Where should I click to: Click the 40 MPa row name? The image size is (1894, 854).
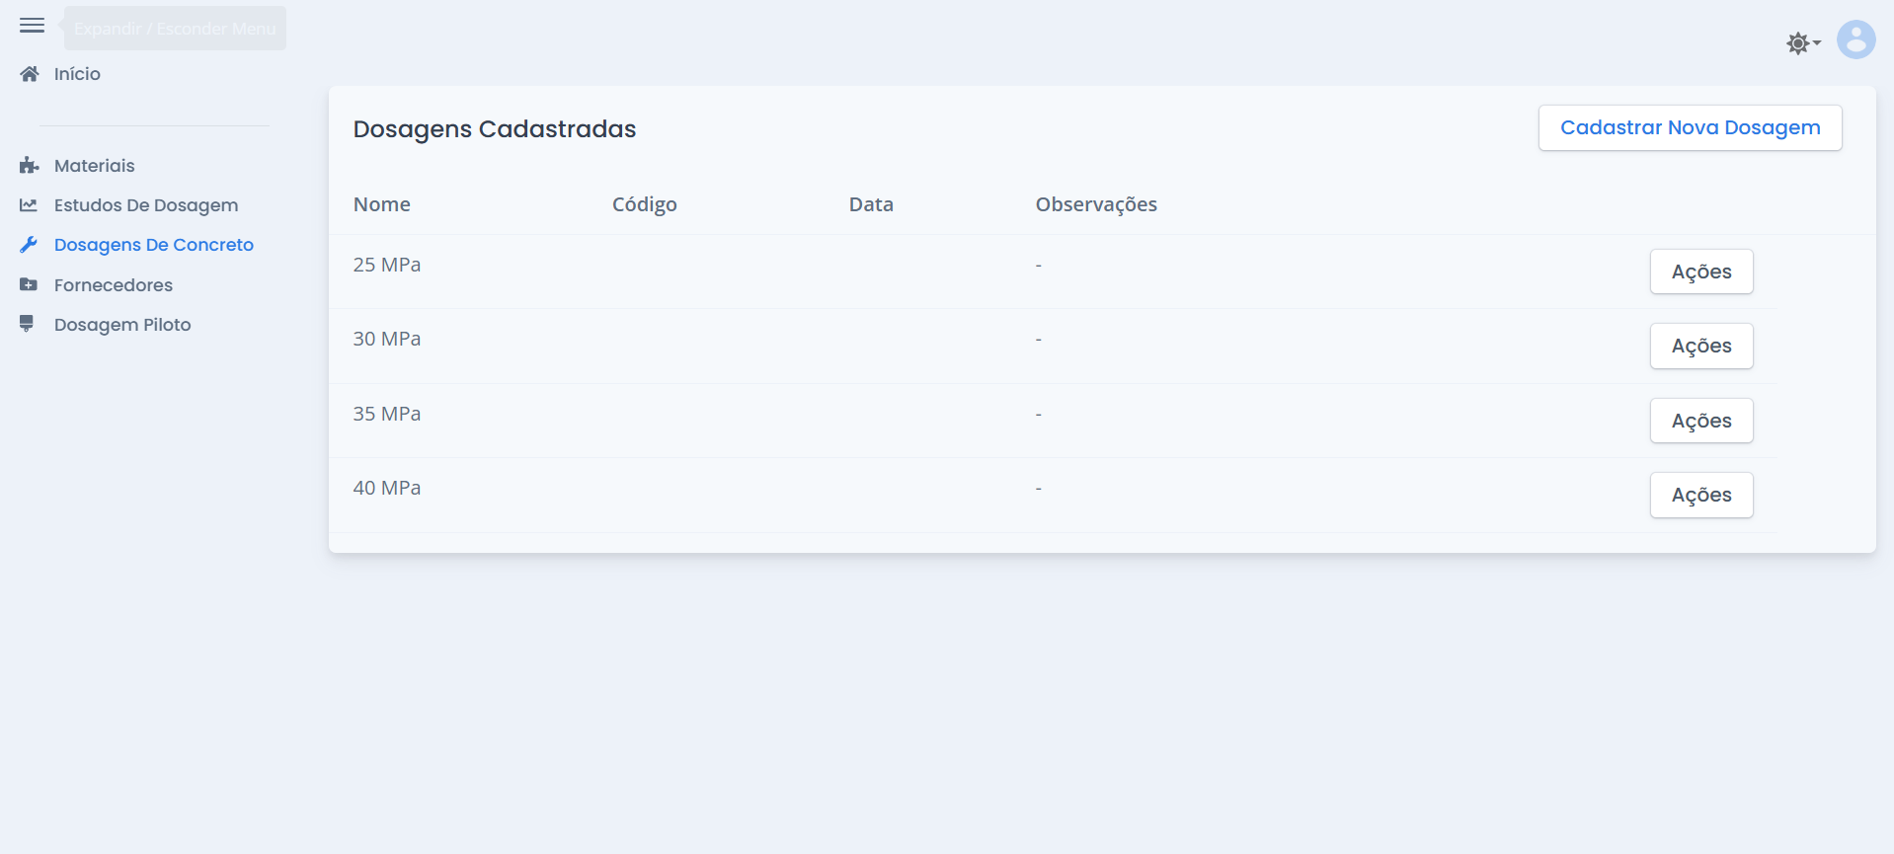pyautogui.click(x=386, y=488)
